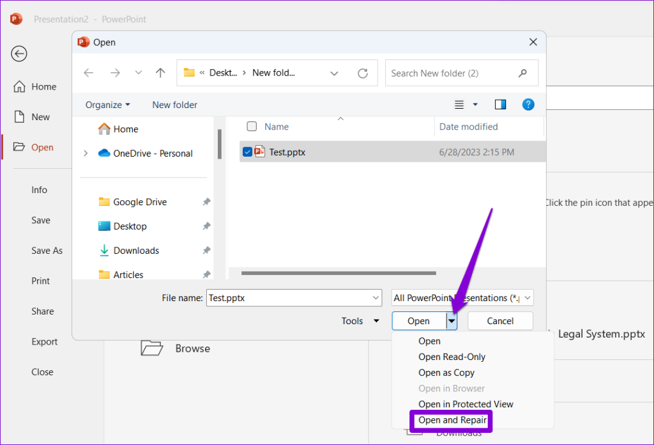This screenshot has width=654, height=445.
Task: Click the help question mark icon
Action: click(528, 104)
